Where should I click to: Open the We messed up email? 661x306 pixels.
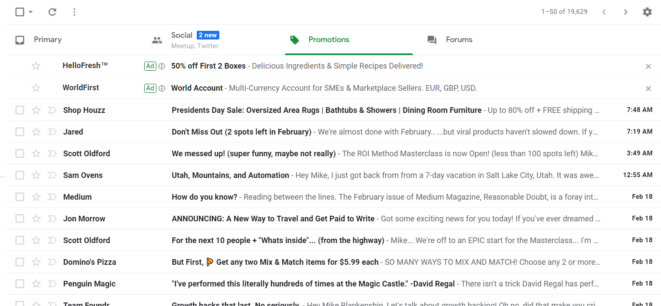(x=333, y=154)
